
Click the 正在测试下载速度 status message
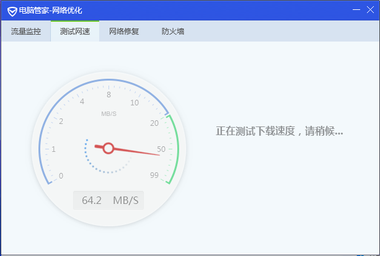click(280, 131)
